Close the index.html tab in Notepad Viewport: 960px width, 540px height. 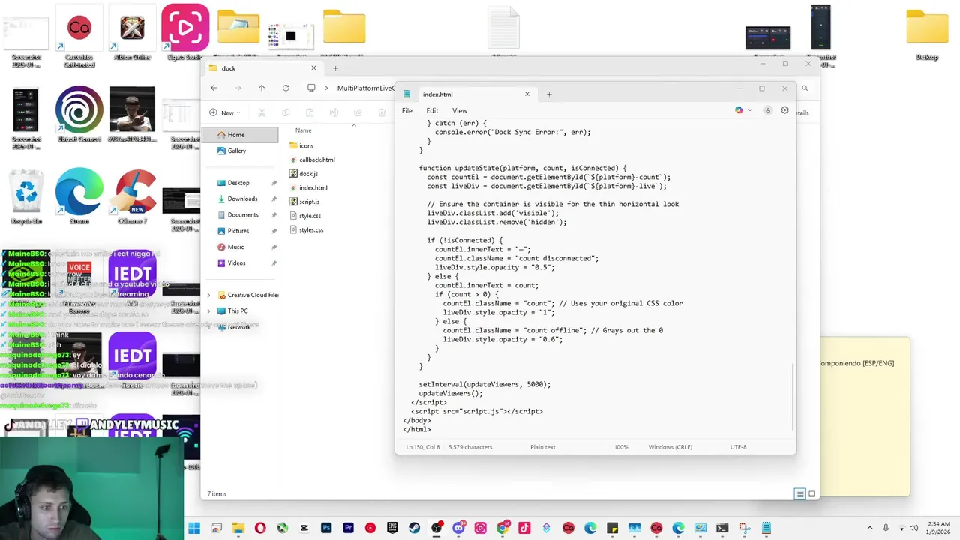tap(526, 94)
